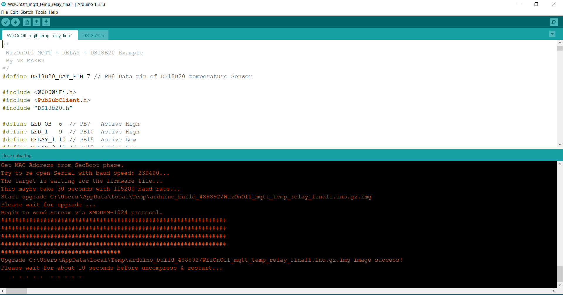Image resolution: width=563 pixels, height=295 pixels.
Task: Save the sketch with Save icon
Action: [46, 22]
